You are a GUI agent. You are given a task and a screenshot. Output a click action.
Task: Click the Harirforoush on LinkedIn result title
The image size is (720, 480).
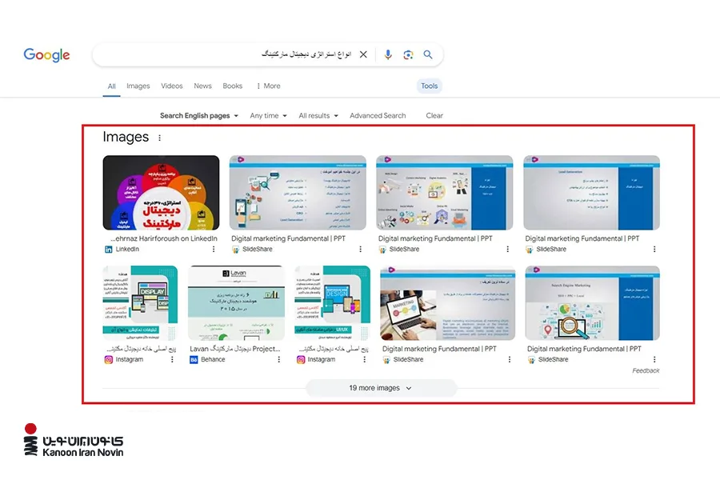164,238
